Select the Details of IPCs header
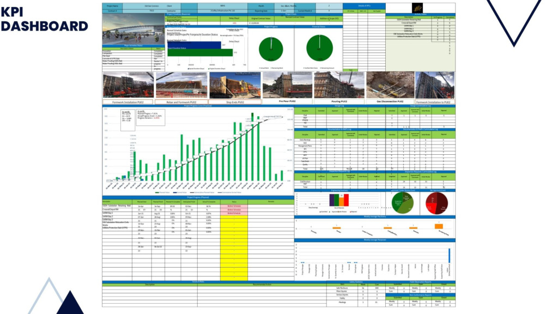 point(363,5)
